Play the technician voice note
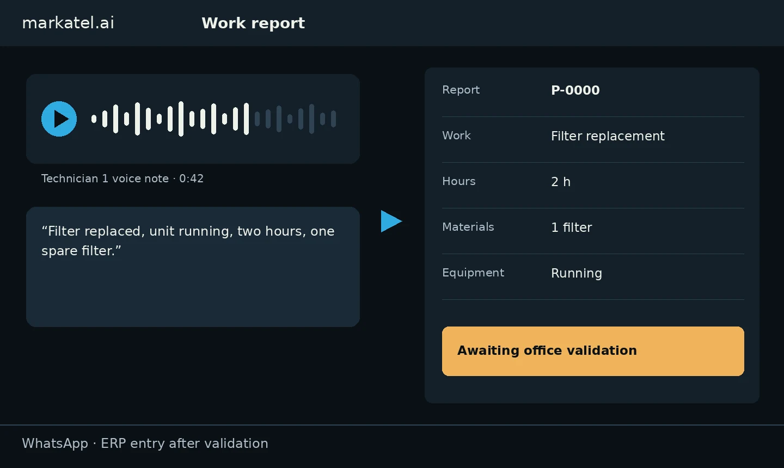This screenshot has height=468, width=784. point(59,119)
